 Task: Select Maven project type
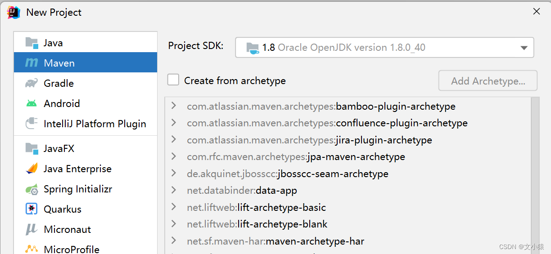click(x=86, y=63)
